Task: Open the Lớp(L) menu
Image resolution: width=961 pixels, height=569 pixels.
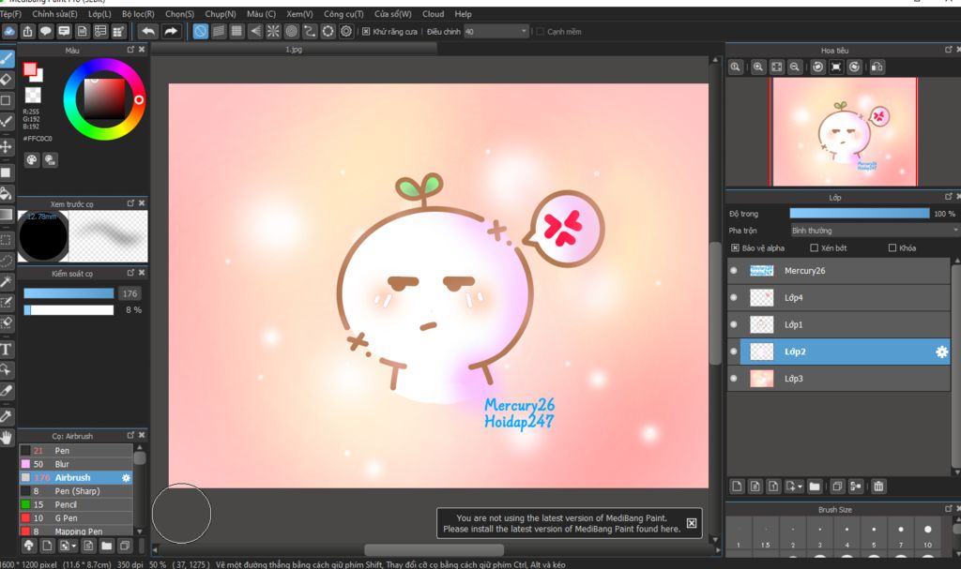Action: (x=99, y=13)
